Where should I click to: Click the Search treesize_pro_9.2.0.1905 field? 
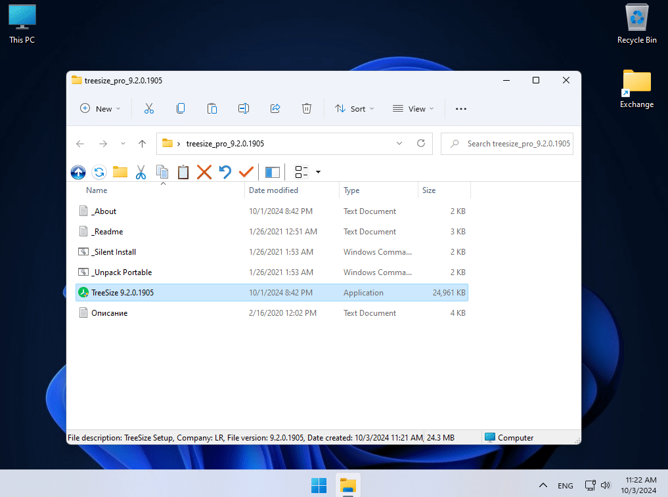[x=507, y=144]
